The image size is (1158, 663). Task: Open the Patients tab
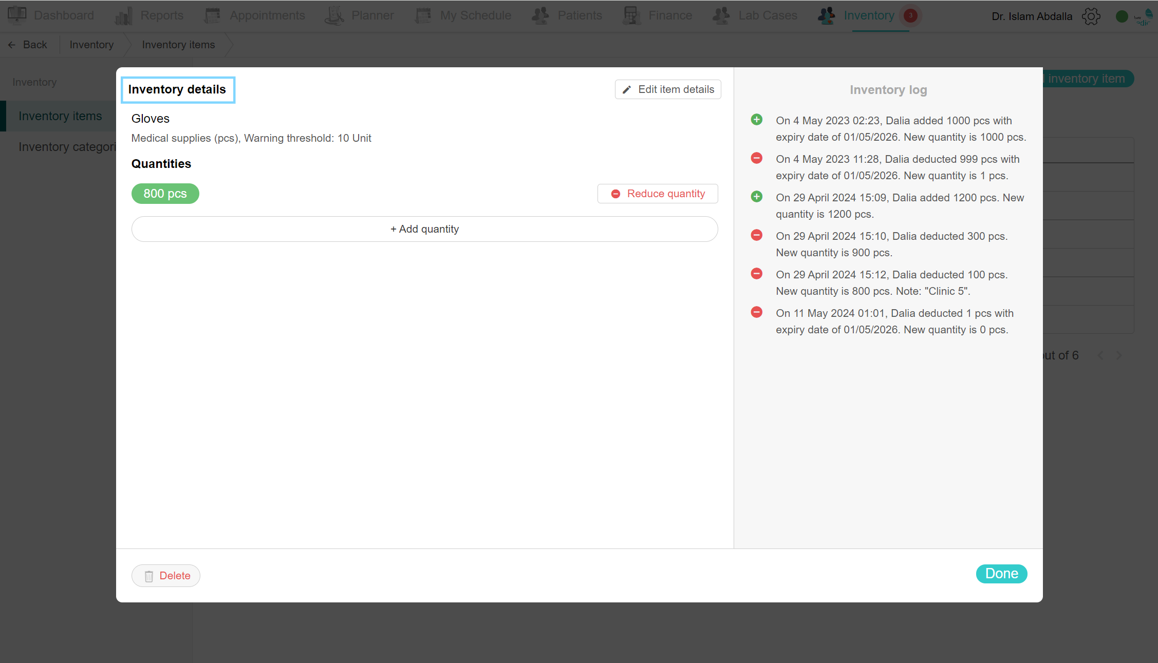pos(567,15)
